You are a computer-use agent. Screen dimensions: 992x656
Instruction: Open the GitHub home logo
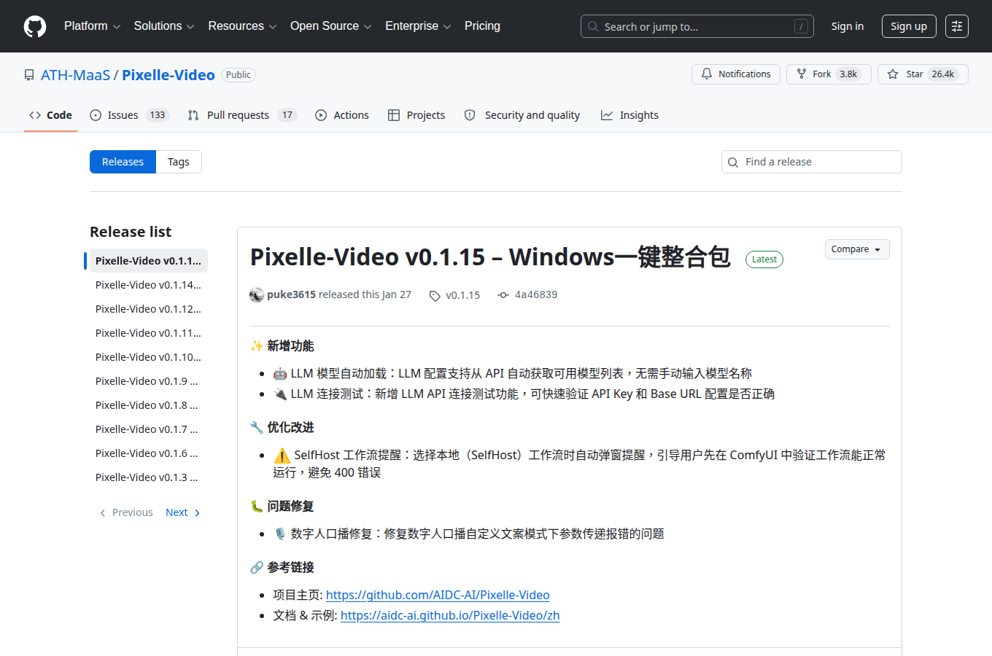tap(35, 26)
